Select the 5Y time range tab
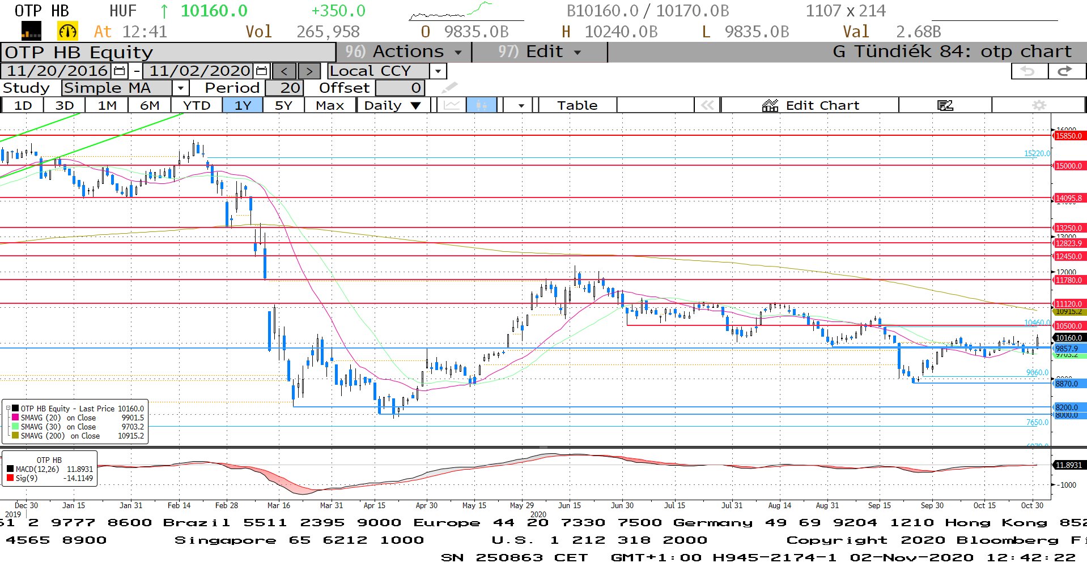 tap(283, 105)
